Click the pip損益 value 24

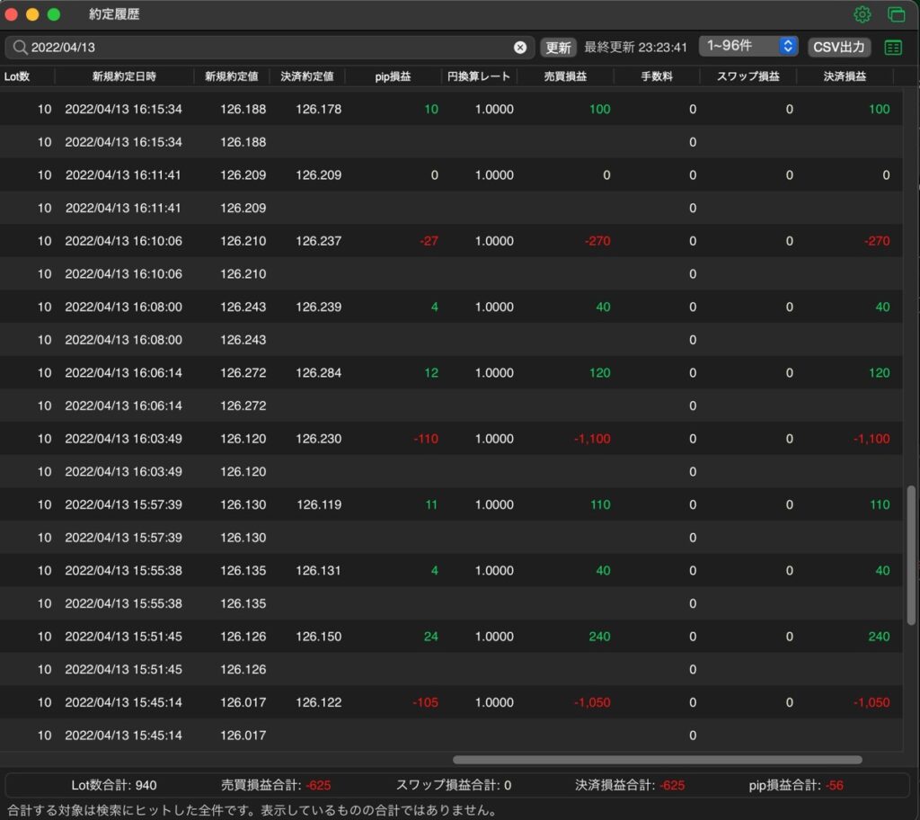(x=430, y=637)
